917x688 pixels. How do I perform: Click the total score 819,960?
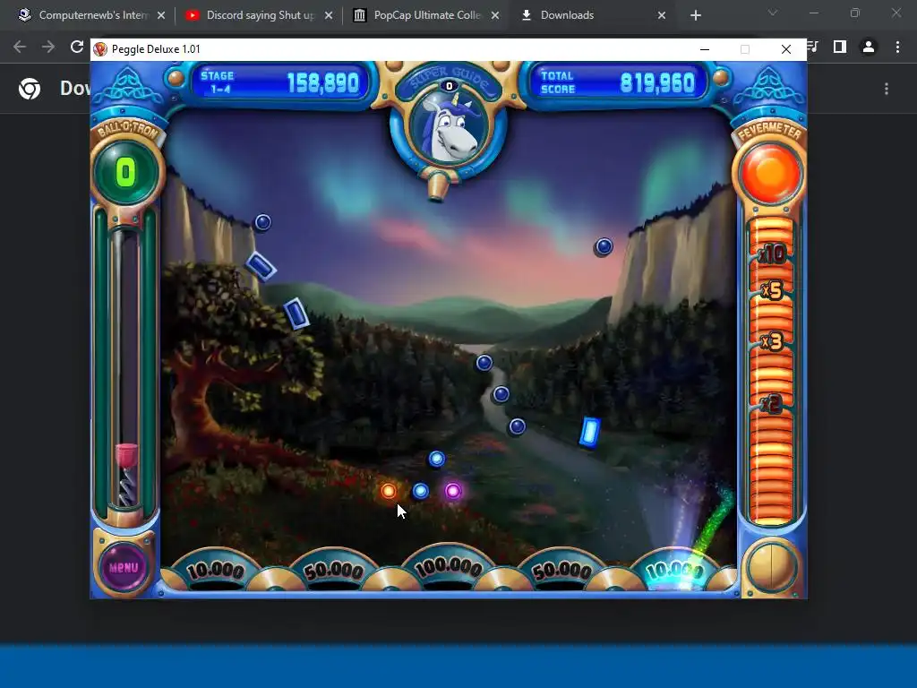[658, 83]
